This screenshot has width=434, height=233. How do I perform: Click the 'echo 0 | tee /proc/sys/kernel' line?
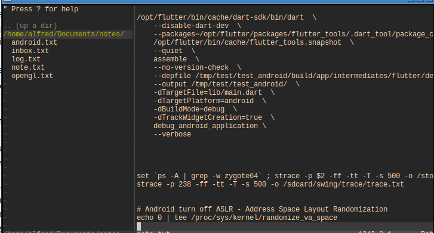[x=237, y=218]
